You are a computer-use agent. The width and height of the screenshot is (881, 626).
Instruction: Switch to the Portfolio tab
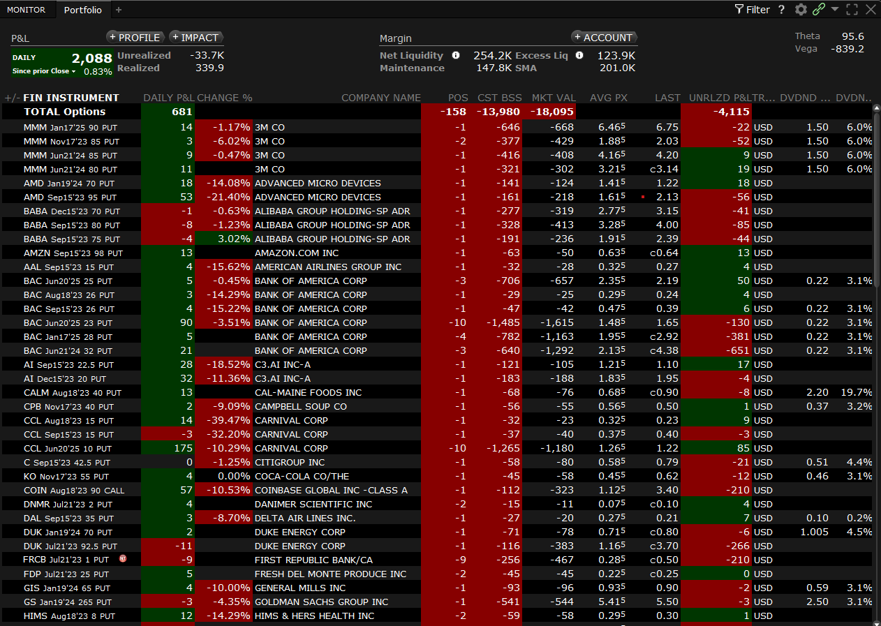coord(82,10)
